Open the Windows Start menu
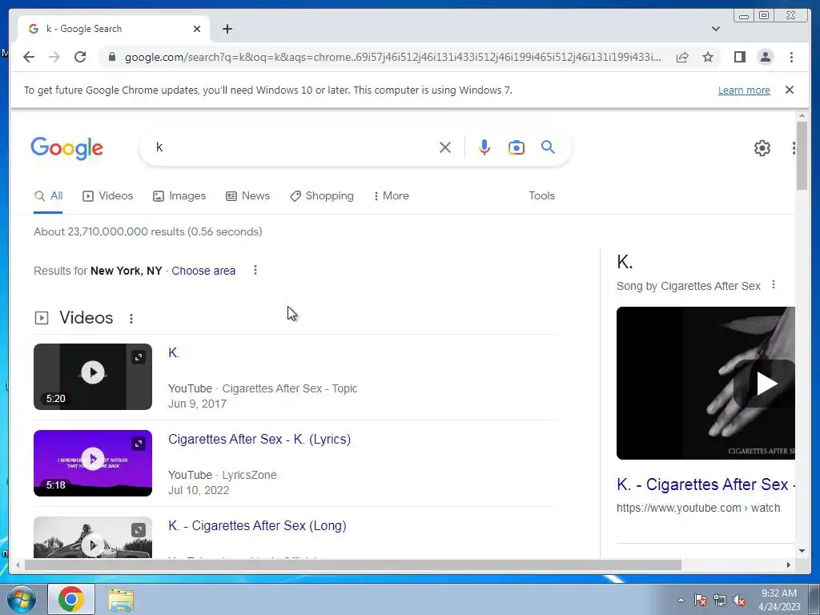Image resolution: width=820 pixels, height=615 pixels. coord(20,599)
